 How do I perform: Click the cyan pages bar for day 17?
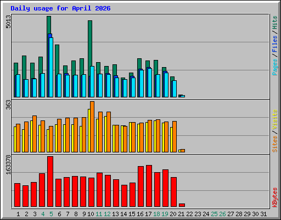tap(150, 82)
